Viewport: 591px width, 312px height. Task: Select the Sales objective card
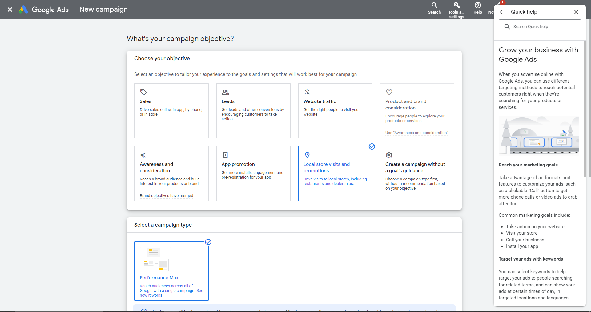(x=171, y=111)
